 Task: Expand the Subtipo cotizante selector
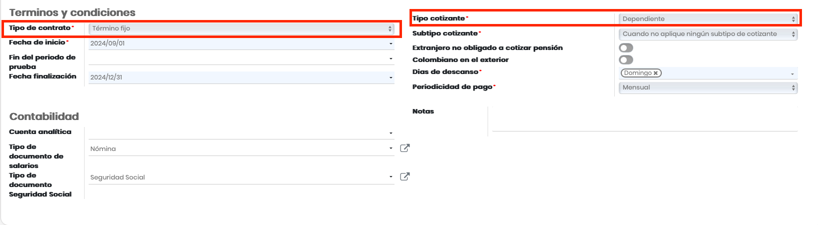708,34
